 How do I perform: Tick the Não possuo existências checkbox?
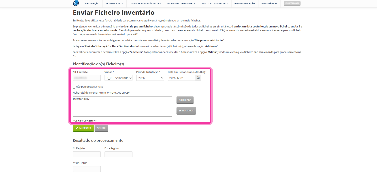pyautogui.click(x=74, y=87)
